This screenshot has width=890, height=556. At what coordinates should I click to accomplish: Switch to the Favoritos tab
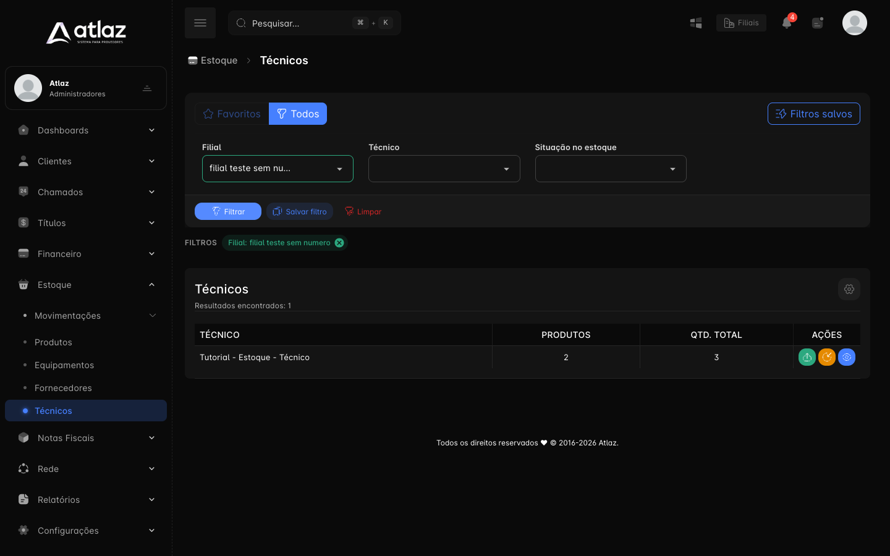point(232,114)
